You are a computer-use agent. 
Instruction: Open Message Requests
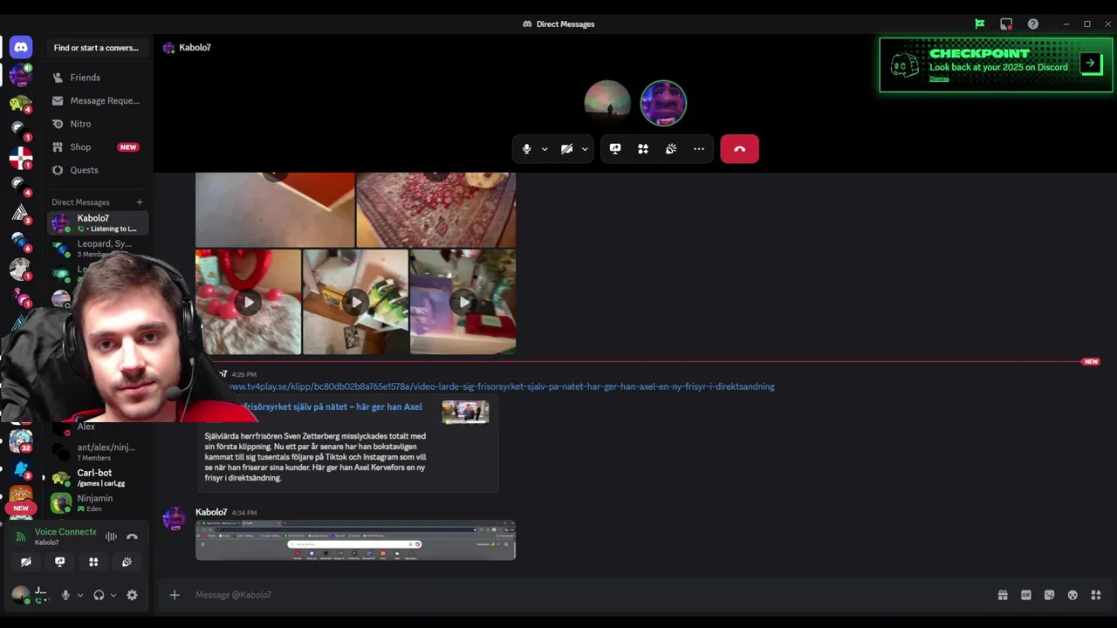pos(99,100)
